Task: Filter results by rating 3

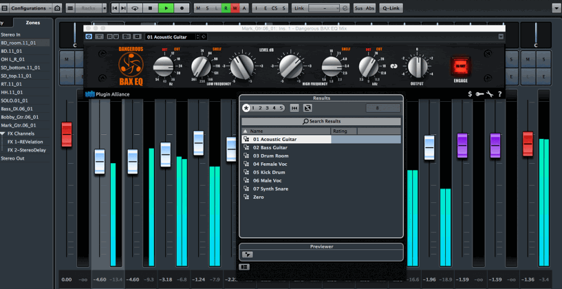Action: 267,108
